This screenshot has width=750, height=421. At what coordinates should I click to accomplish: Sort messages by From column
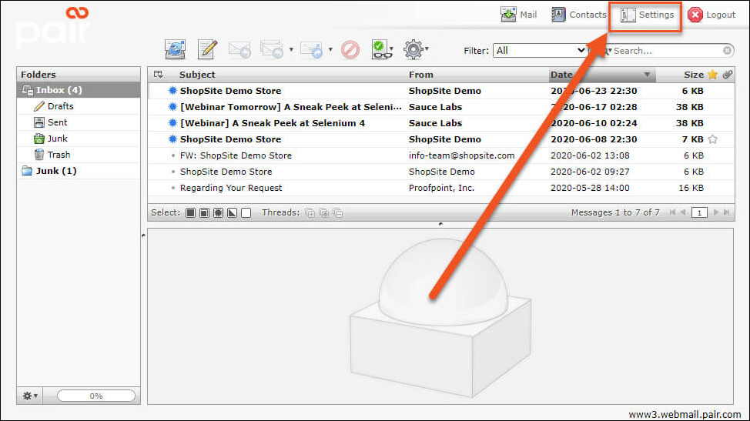pyautogui.click(x=421, y=75)
